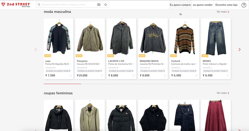Image resolution: width=249 pixels, height=131 pixels.
Task: Click the keyword search input field
Action: tap(68, 4)
